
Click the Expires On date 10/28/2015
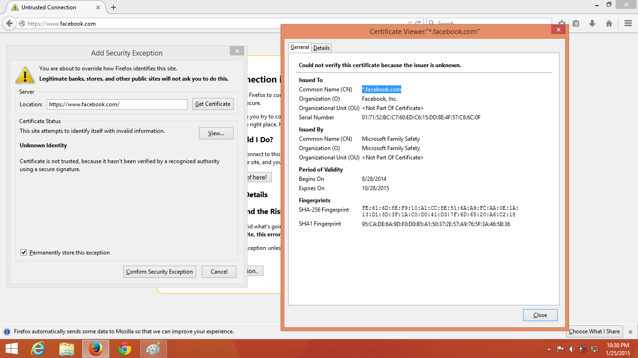[x=376, y=188]
